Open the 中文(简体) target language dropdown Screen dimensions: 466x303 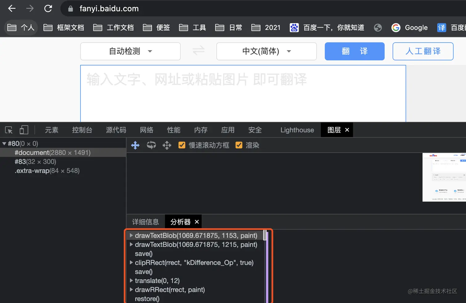coord(266,51)
